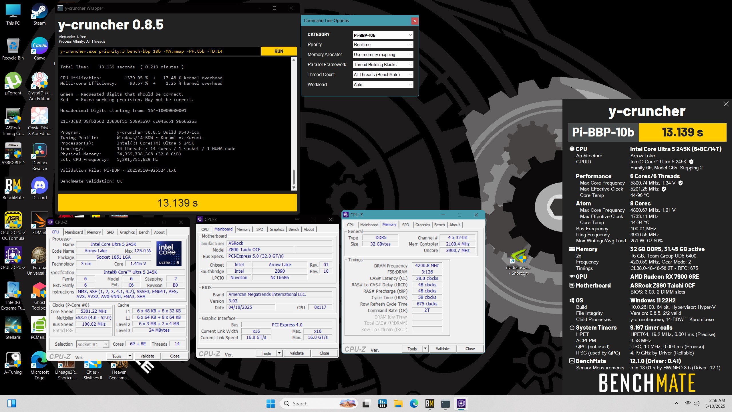Click Close in middle CPU-Z window
Image resolution: width=732 pixels, height=412 pixels.
pyautogui.click(x=324, y=353)
